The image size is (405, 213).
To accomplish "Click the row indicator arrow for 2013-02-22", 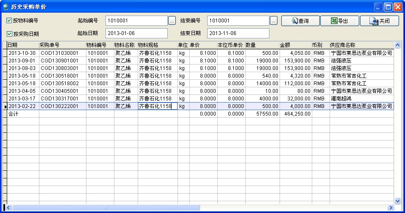I will point(5,106).
